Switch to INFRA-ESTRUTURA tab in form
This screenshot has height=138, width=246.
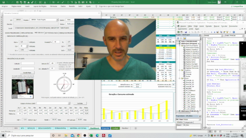27,33
